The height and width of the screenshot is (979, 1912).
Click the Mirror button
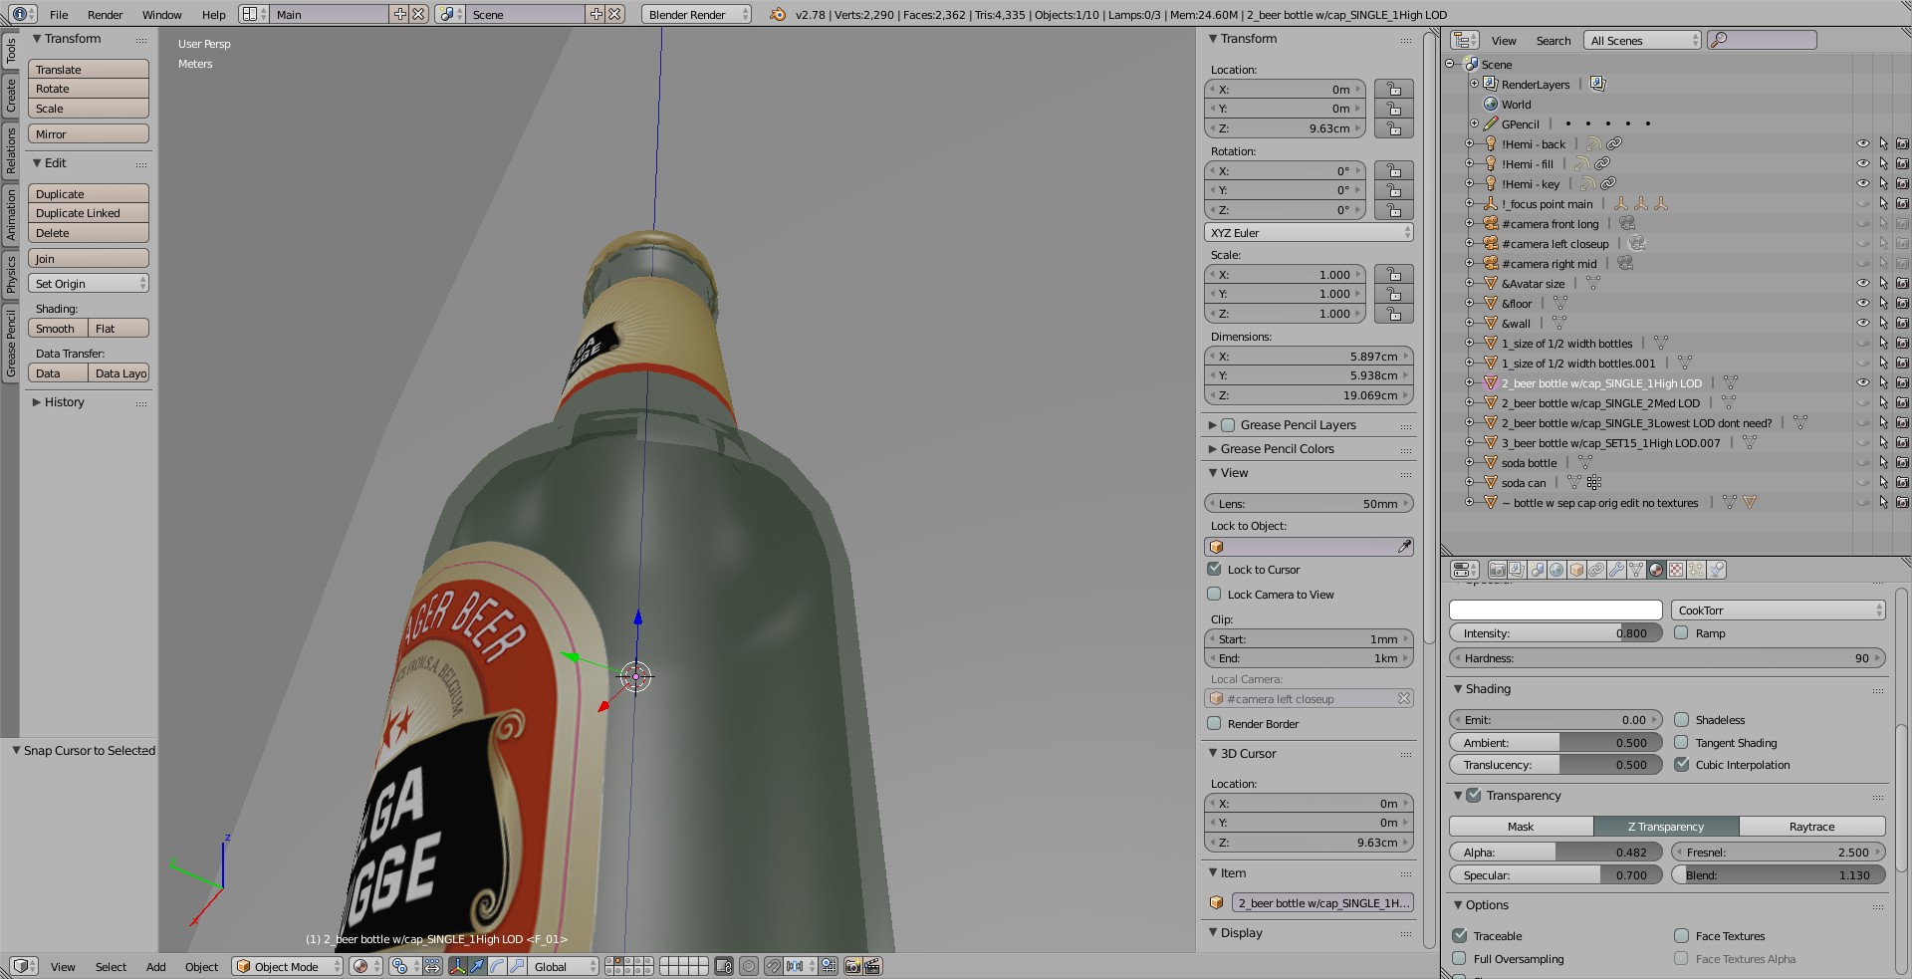[x=89, y=133]
